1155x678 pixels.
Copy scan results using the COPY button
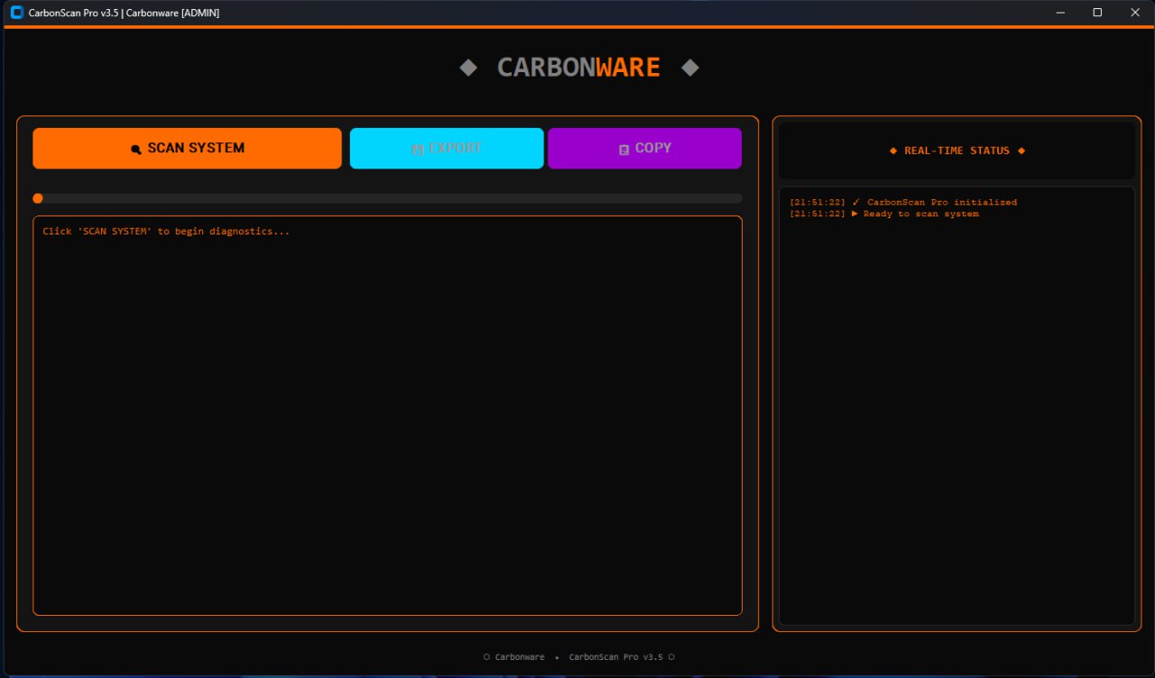point(644,148)
